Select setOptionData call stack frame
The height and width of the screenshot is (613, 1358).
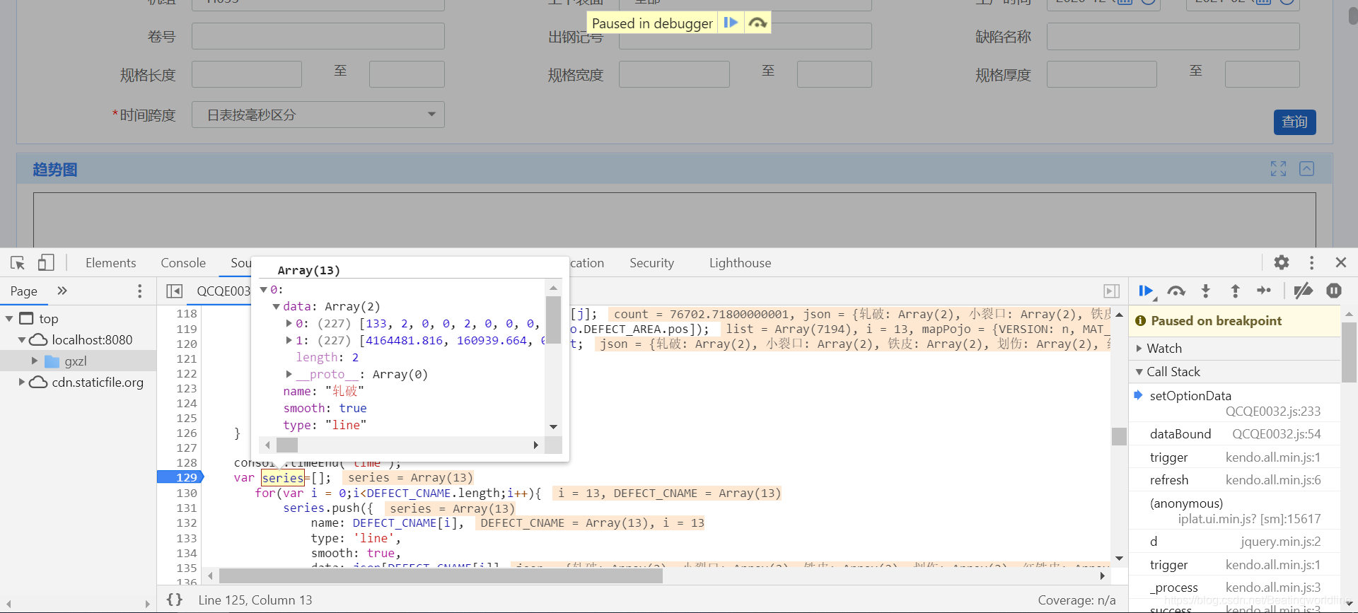click(x=1234, y=403)
